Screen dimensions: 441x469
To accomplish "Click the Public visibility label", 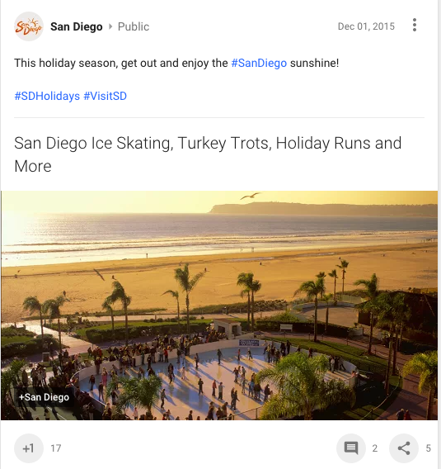I will pos(134,26).
